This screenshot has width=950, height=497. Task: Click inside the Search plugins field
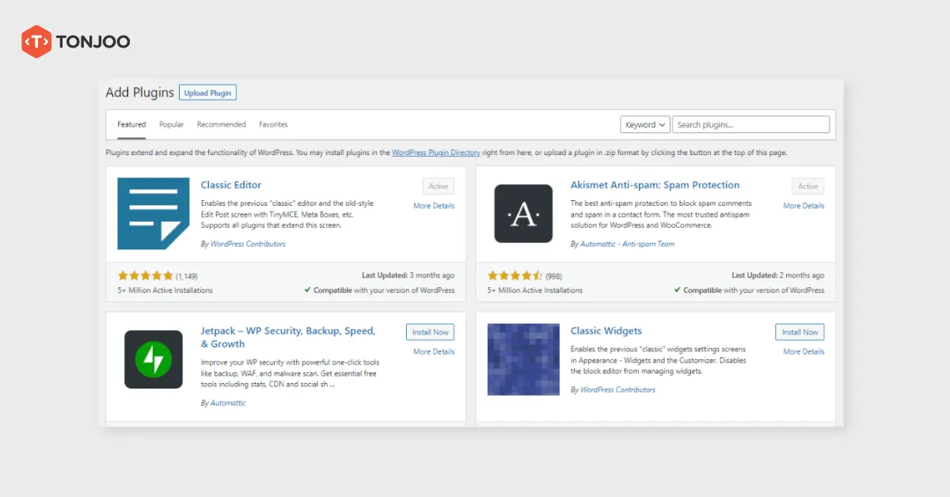[x=750, y=124]
